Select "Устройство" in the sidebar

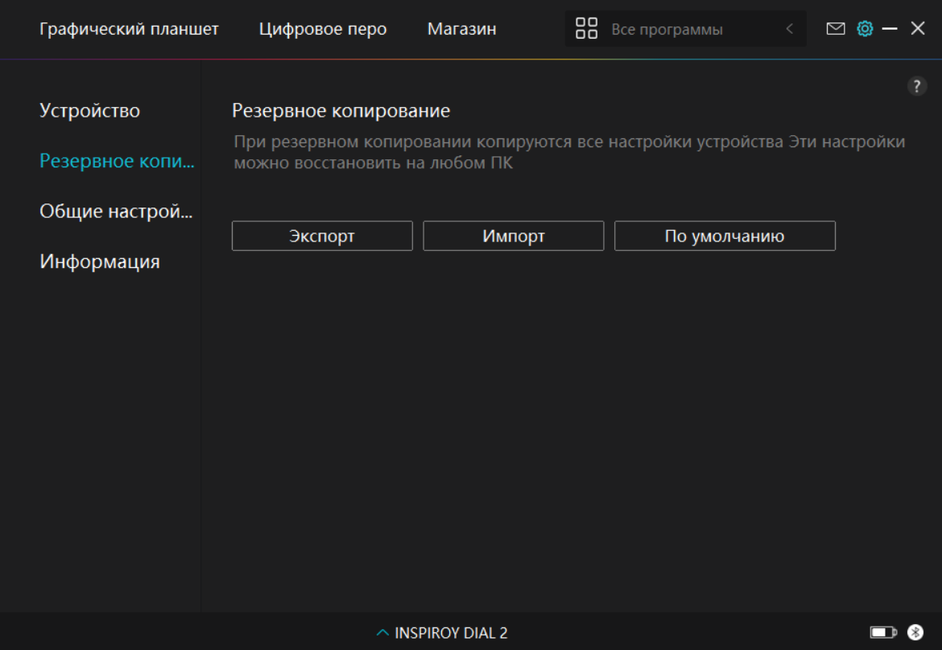pos(89,110)
